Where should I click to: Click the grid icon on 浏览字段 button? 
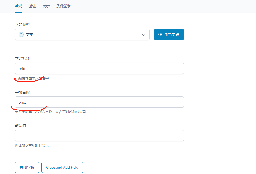point(160,34)
